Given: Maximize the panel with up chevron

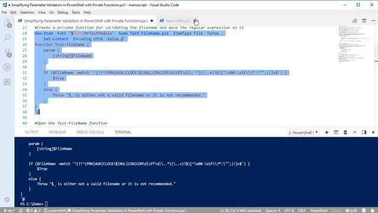Looking at the screenshot, I should 354,133.
